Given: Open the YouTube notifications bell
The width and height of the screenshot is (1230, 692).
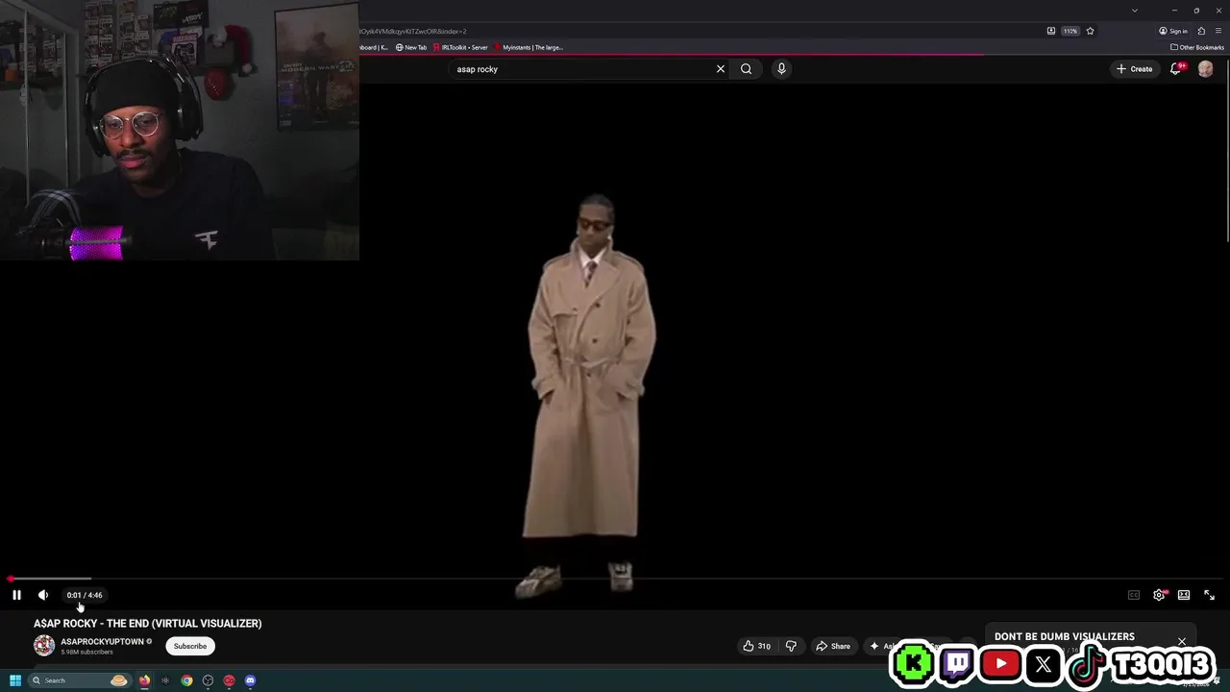Looking at the screenshot, I should pyautogui.click(x=1176, y=69).
